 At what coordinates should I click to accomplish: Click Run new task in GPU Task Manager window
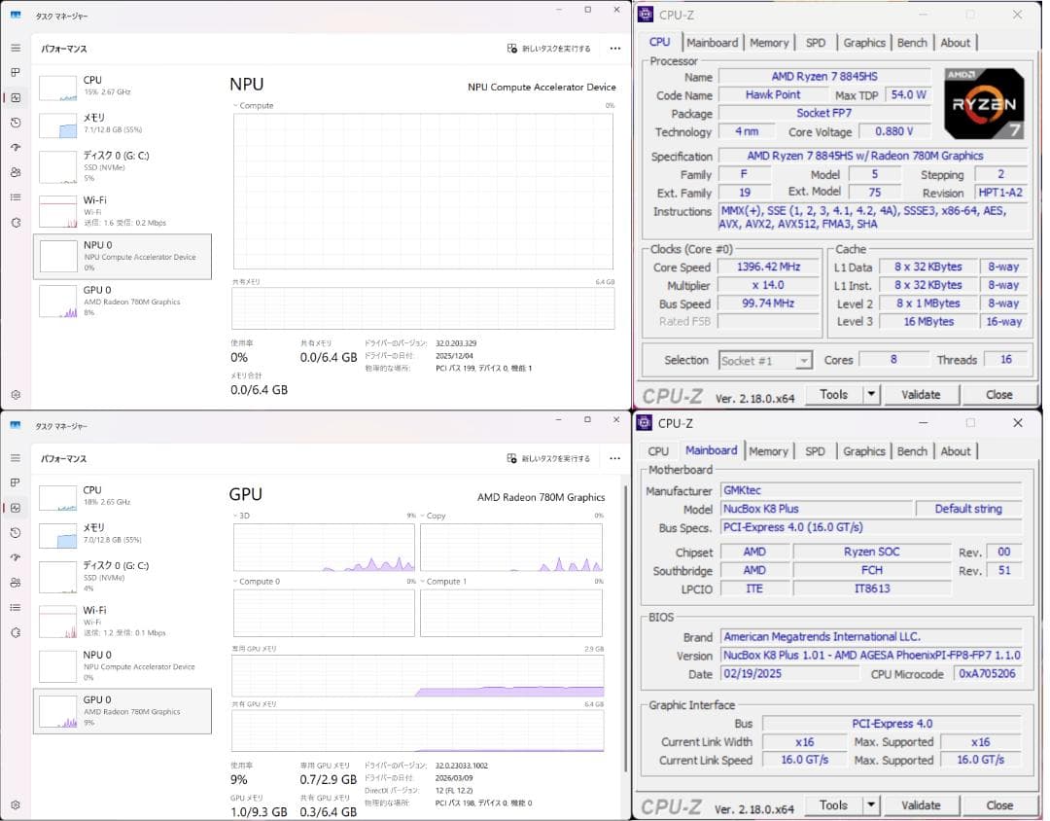549,458
